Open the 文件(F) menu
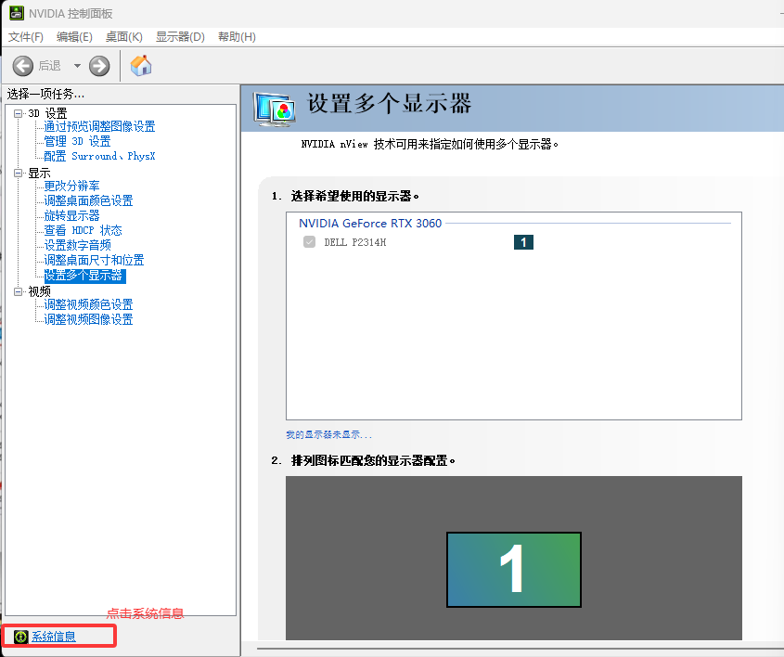 click(x=26, y=37)
